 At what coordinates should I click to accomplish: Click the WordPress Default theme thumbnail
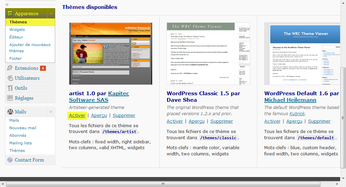[302, 54]
